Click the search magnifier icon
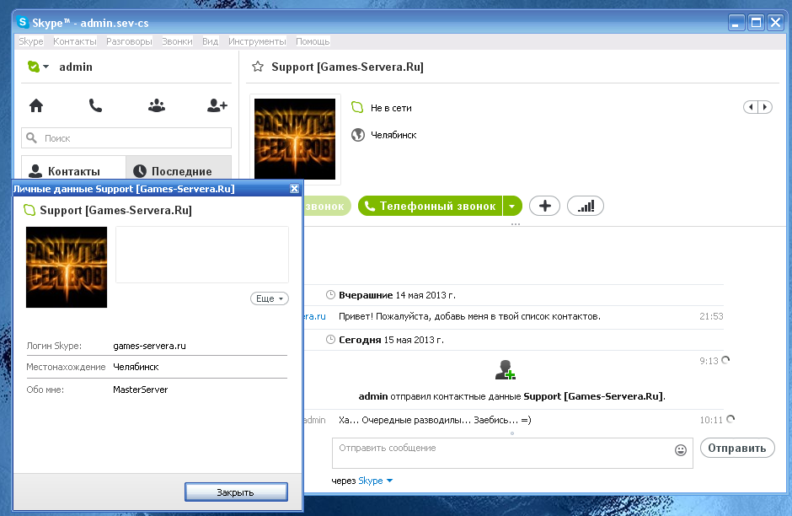This screenshot has height=516, width=792. click(32, 138)
